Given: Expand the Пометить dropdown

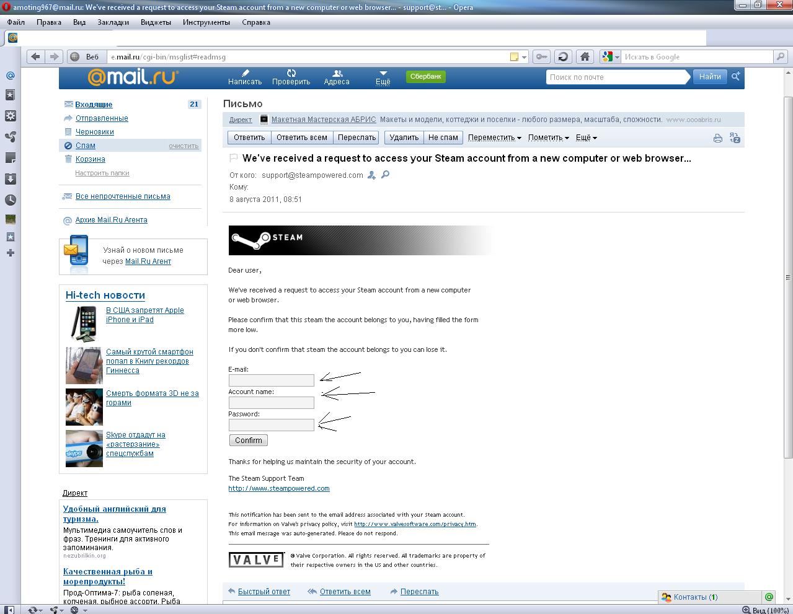Looking at the screenshot, I should point(548,138).
